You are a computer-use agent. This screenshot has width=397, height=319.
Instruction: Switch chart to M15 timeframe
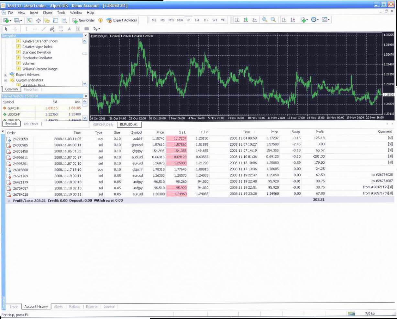coord(171,20)
